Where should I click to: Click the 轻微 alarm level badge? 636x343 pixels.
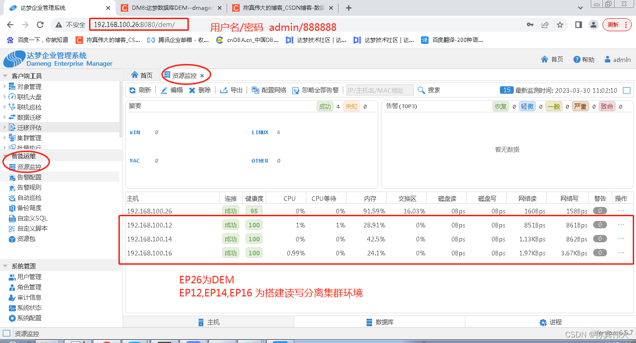[527, 106]
